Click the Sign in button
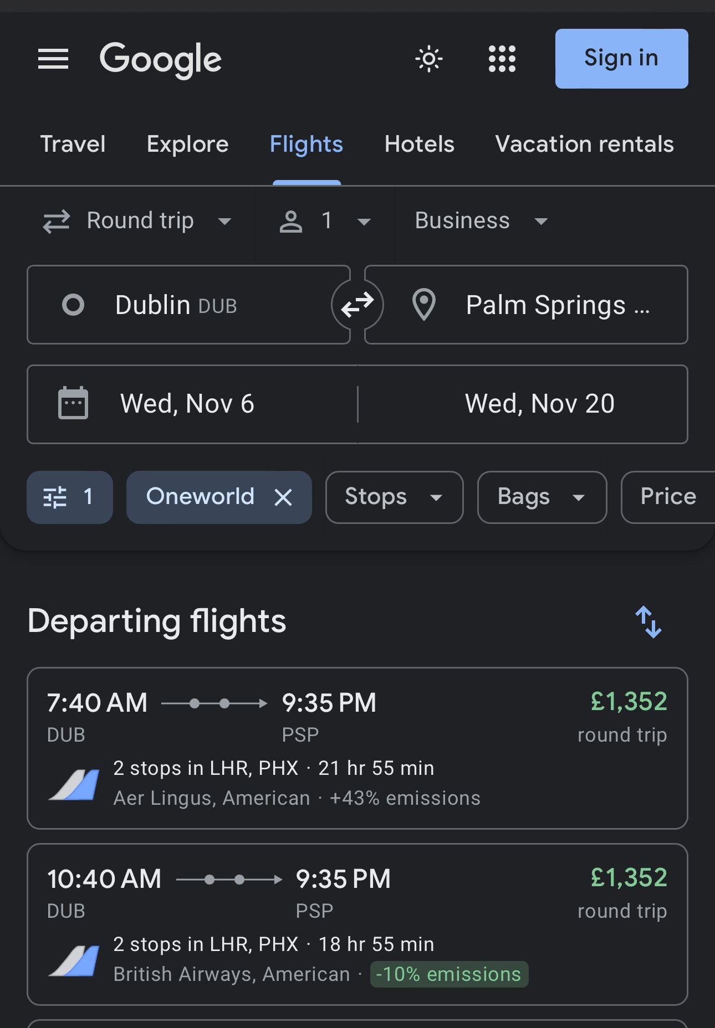715x1028 pixels. point(621,59)
